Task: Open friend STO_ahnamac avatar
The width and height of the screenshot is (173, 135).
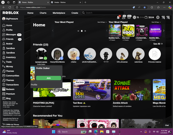Action: [x=122, y=54]
